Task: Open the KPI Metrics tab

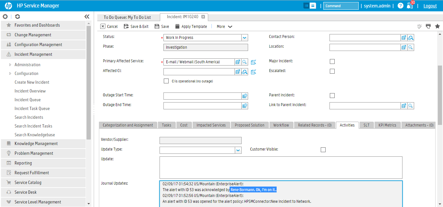Action: [388, 125]
